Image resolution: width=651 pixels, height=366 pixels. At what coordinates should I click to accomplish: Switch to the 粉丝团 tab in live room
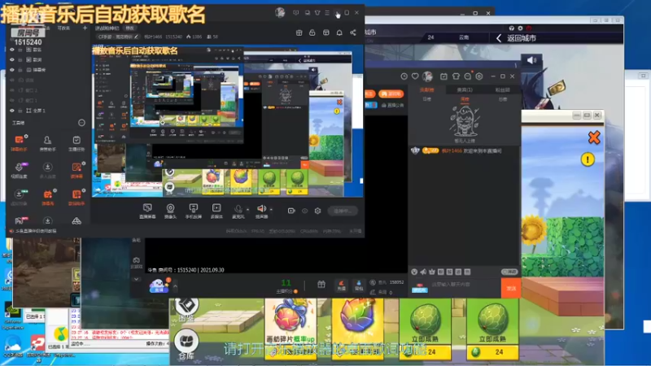502,89
